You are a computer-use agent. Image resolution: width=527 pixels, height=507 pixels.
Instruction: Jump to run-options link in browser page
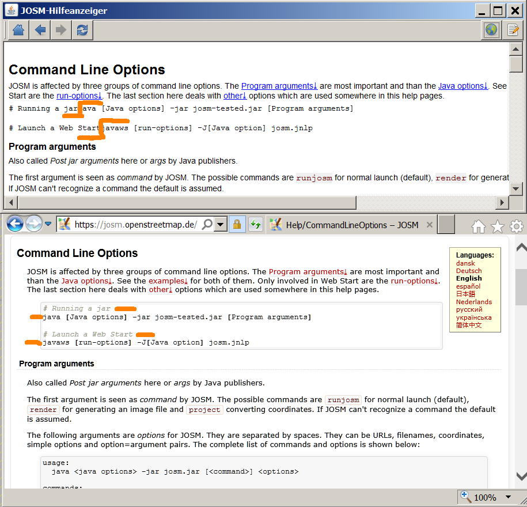pyautogui.click(x=415, y=281)
